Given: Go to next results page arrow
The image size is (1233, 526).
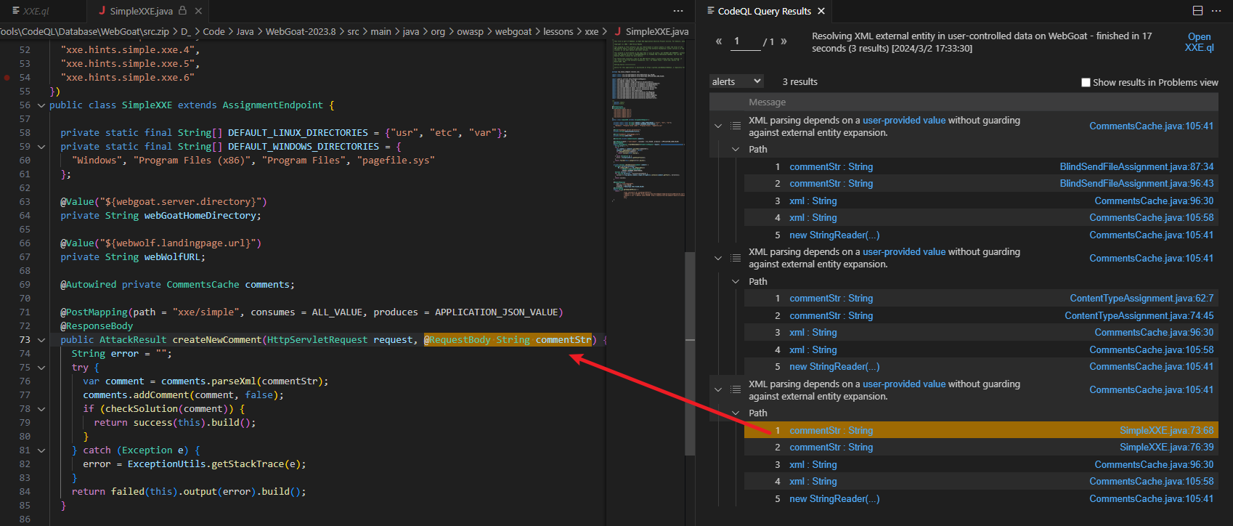Looking at the screenshot, I should click(784, 41).
